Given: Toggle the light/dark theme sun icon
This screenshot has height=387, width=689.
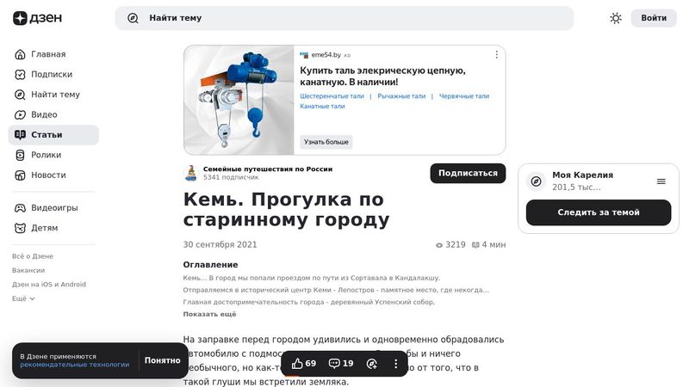Looking at the screenshot, I should 616,18.
